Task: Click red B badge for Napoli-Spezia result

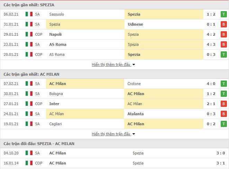Action: click(x=223, y=34)
